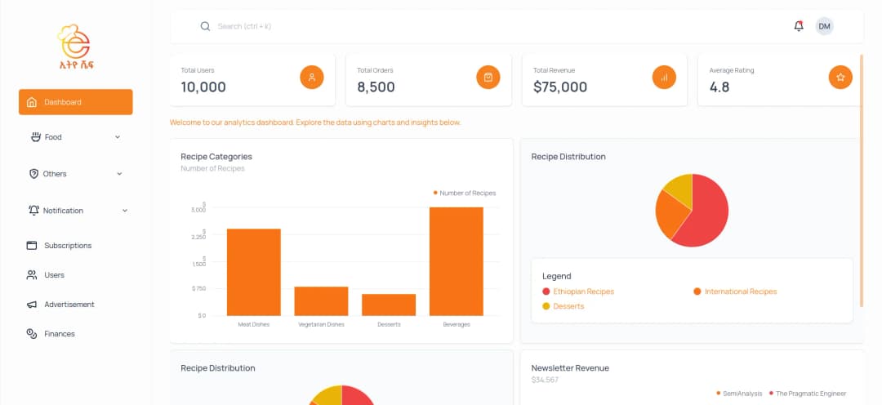
Task: Click the welcome message text
Action: (315, 122)
